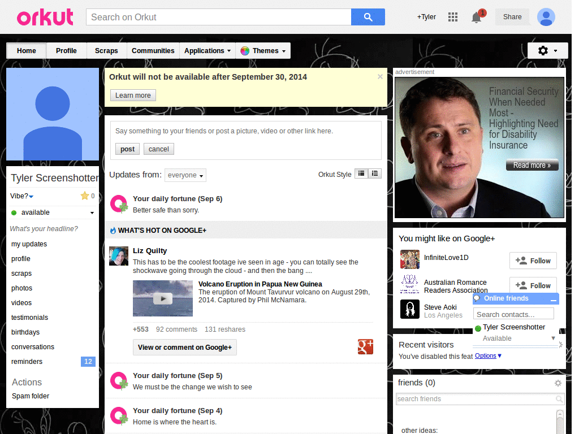The height and width of the screenshot is (434, 579).
Task: Click the large profile photo placeholder
Action: pyautogui.click(x=53, y=114)
